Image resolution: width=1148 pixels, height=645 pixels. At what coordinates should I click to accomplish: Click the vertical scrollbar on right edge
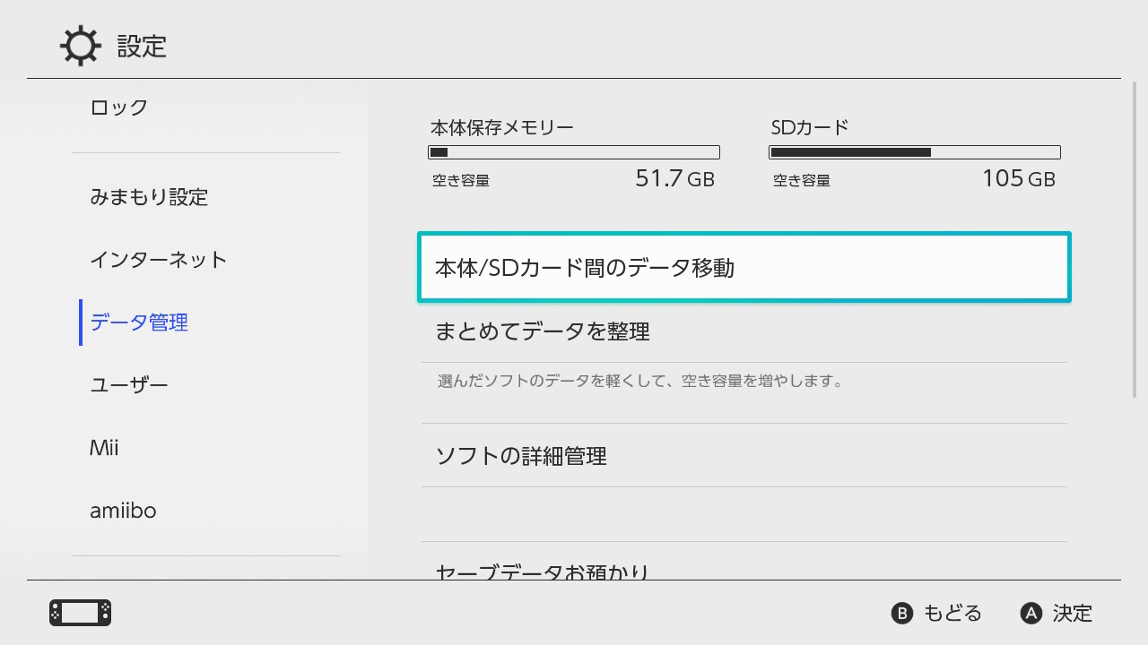[x=1135, y=242]
